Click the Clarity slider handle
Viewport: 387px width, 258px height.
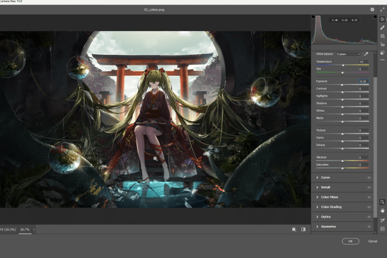342,141
